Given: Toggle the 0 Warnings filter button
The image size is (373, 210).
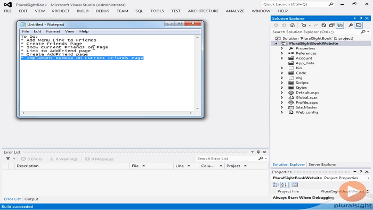Looking at the screenshot, I should pos(64,159).
